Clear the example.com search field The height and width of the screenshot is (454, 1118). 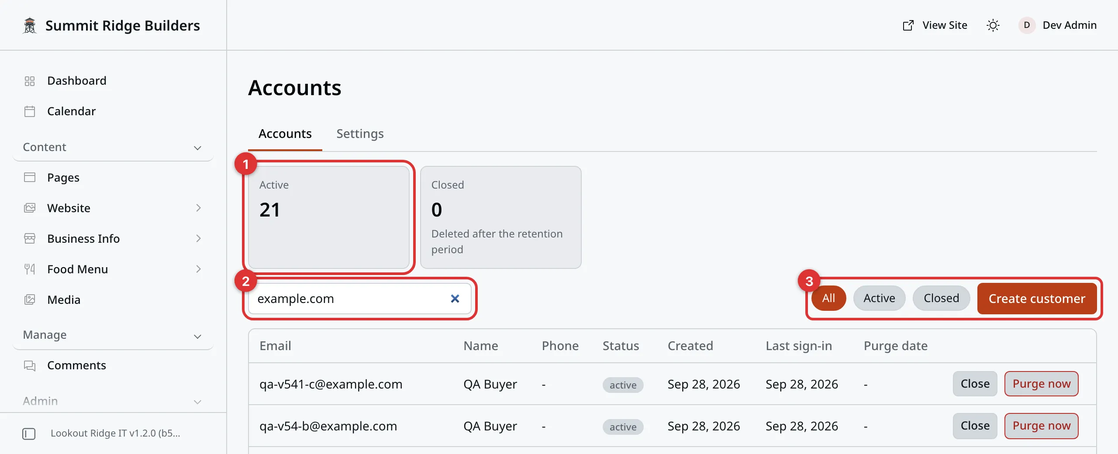(x=455, y=299)
